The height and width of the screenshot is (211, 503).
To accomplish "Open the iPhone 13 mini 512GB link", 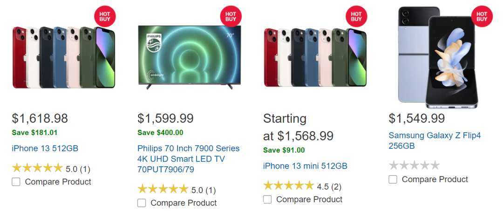I will coord(306,166).
